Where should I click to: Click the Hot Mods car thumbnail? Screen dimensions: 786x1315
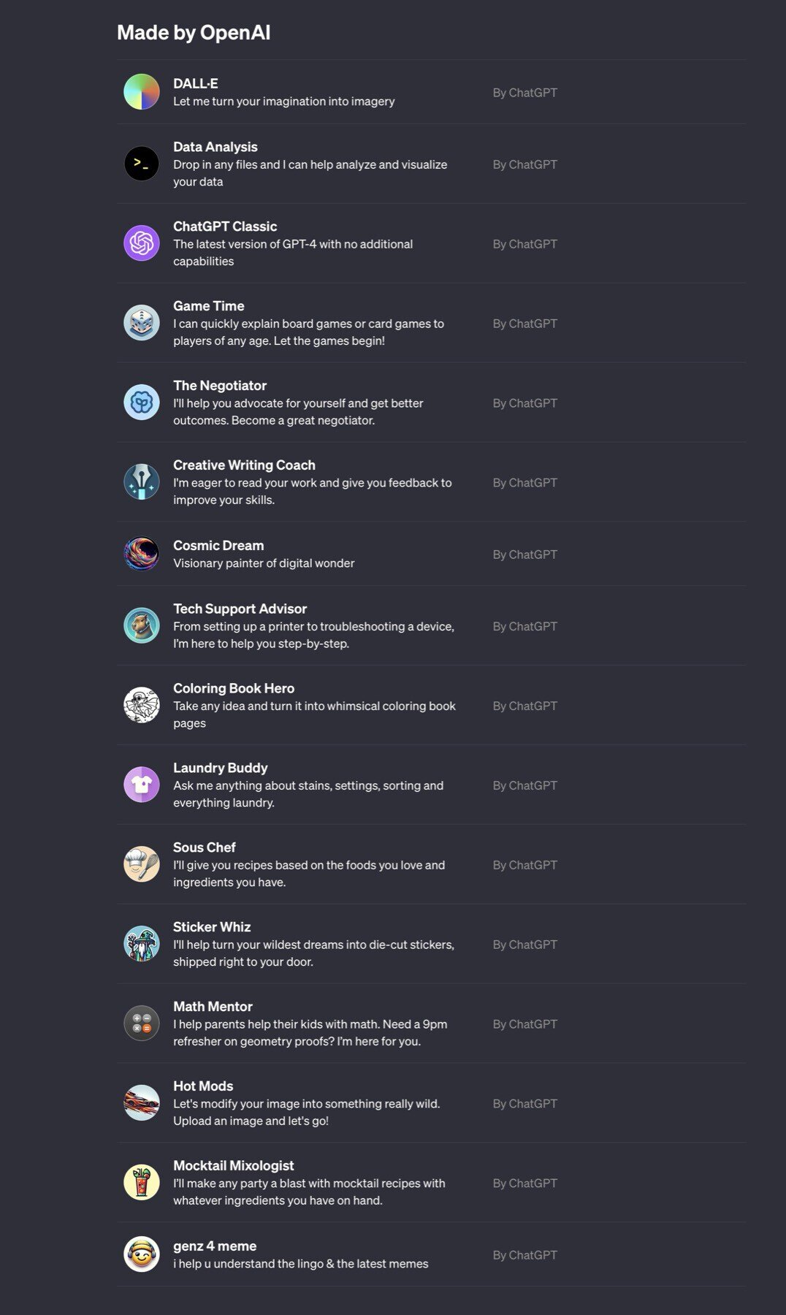point(142,1103)
